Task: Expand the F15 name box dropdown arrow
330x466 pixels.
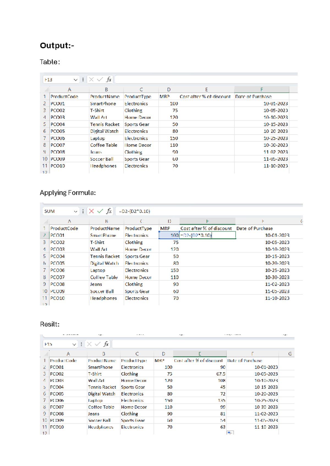Action: [74, 344]
